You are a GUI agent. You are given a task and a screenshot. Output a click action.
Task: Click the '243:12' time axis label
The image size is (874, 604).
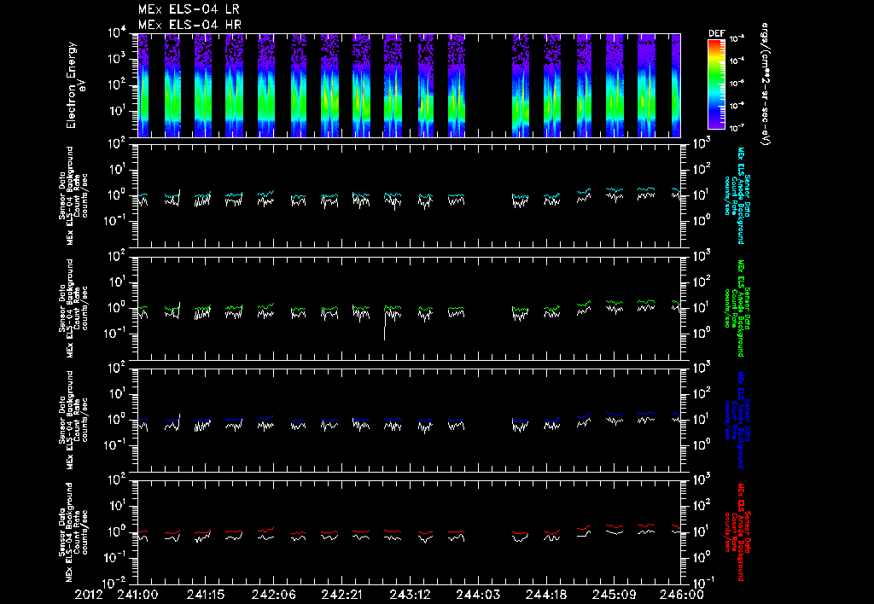(x=409, y=595)
